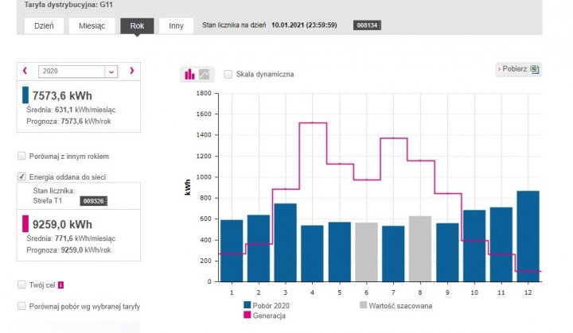573x333 pixels.
Task: Tick Porównaj pobór wg wybranej taryfy
Action: tap(21, 306)
